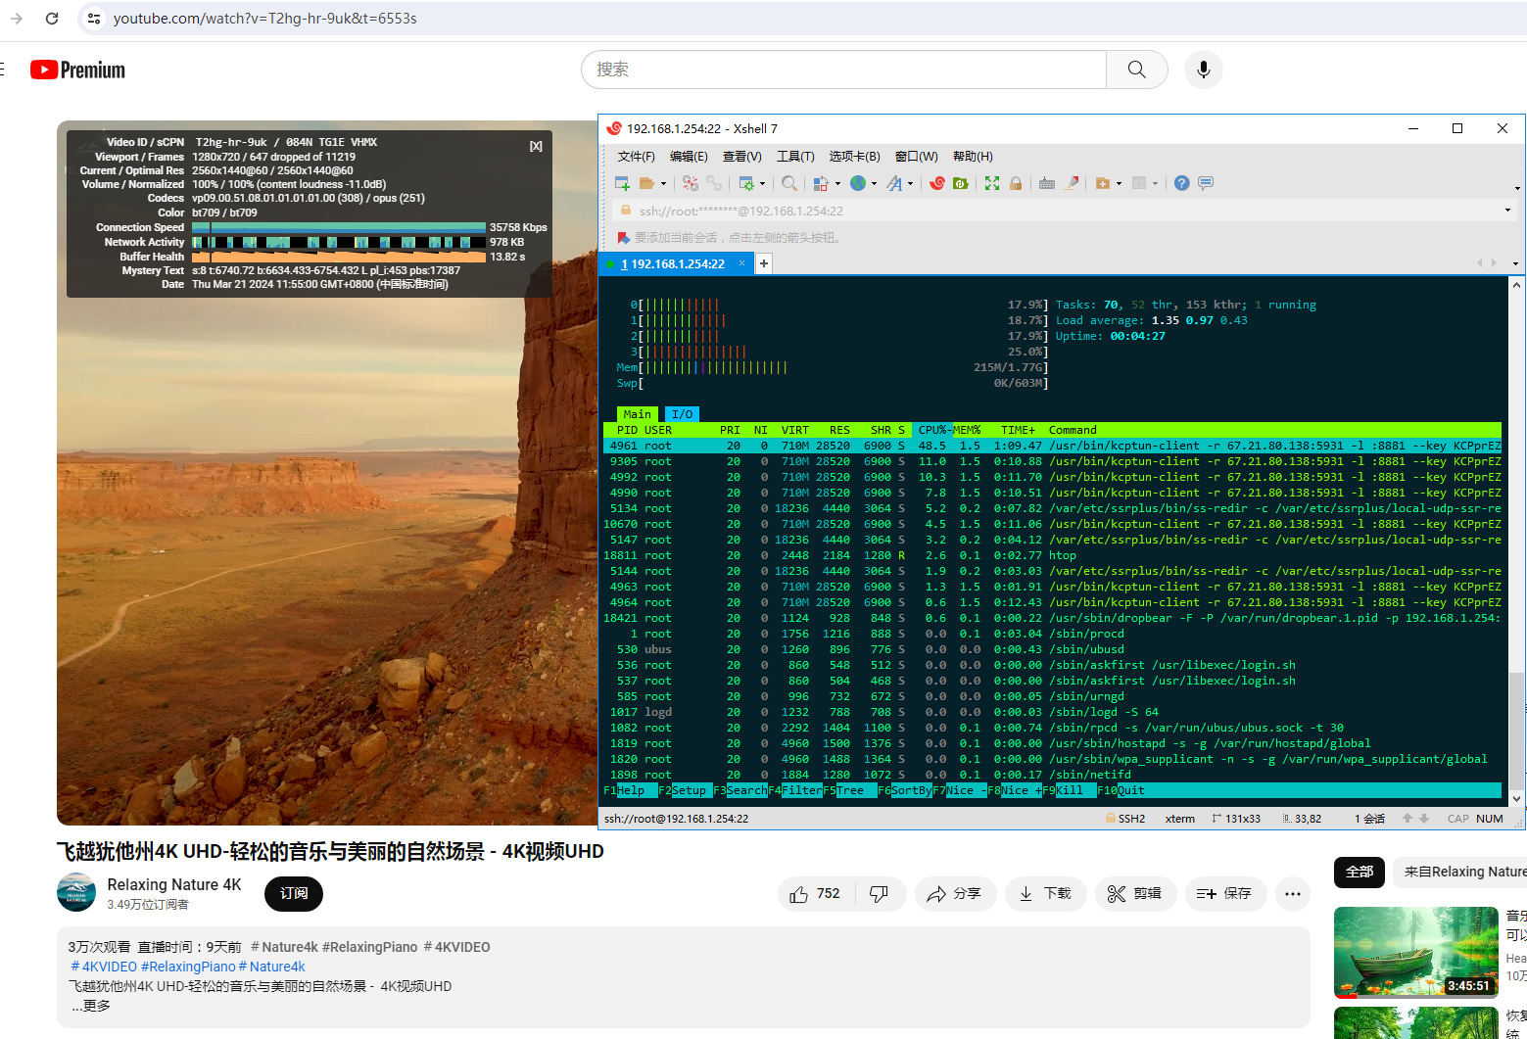This screenshot has height=1039, width=1527.
Task: Click the highlight marker icon in Xshell toolbar
Action: coord(1072,183)
